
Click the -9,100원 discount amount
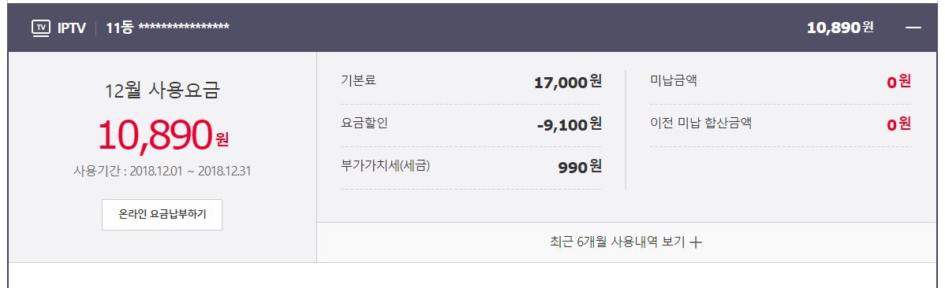[569, 124]
